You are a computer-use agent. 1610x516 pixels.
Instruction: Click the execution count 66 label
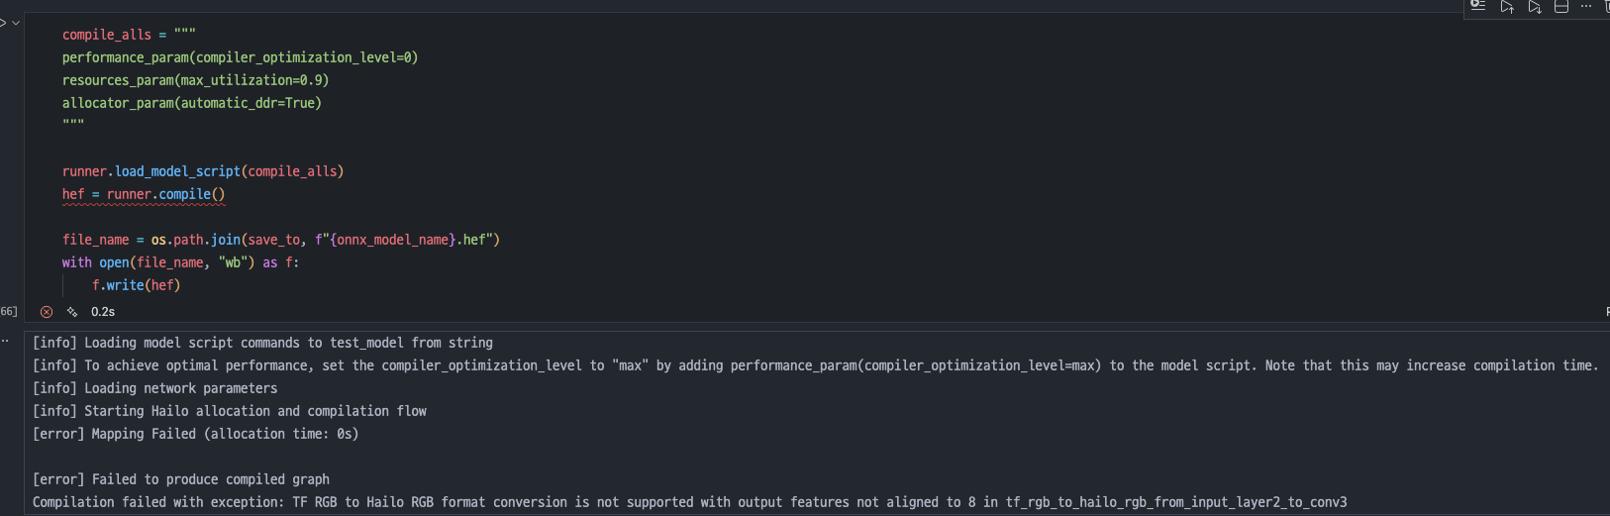[8, 312]
